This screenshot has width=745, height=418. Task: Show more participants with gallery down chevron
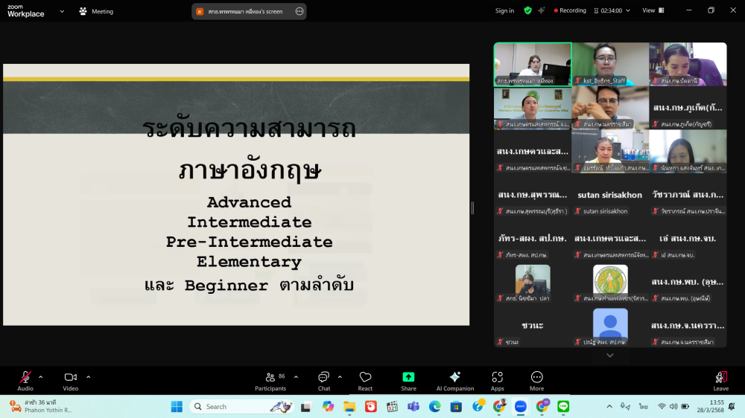click(610, 356)
